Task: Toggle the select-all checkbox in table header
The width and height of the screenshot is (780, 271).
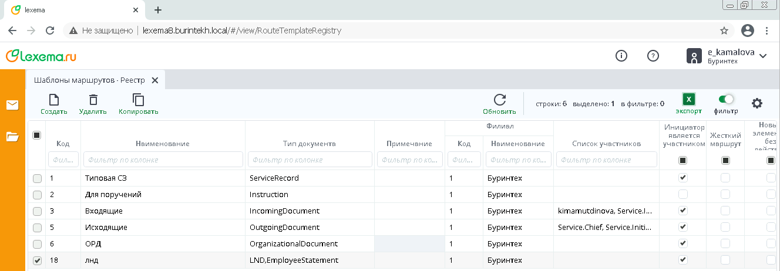Action: coord(36,135)
